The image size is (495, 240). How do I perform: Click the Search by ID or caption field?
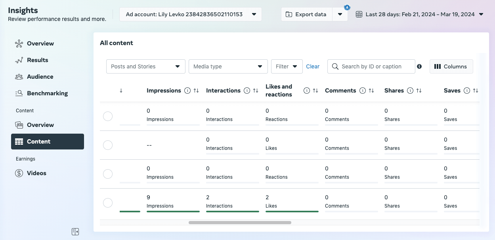coord(371,66)
